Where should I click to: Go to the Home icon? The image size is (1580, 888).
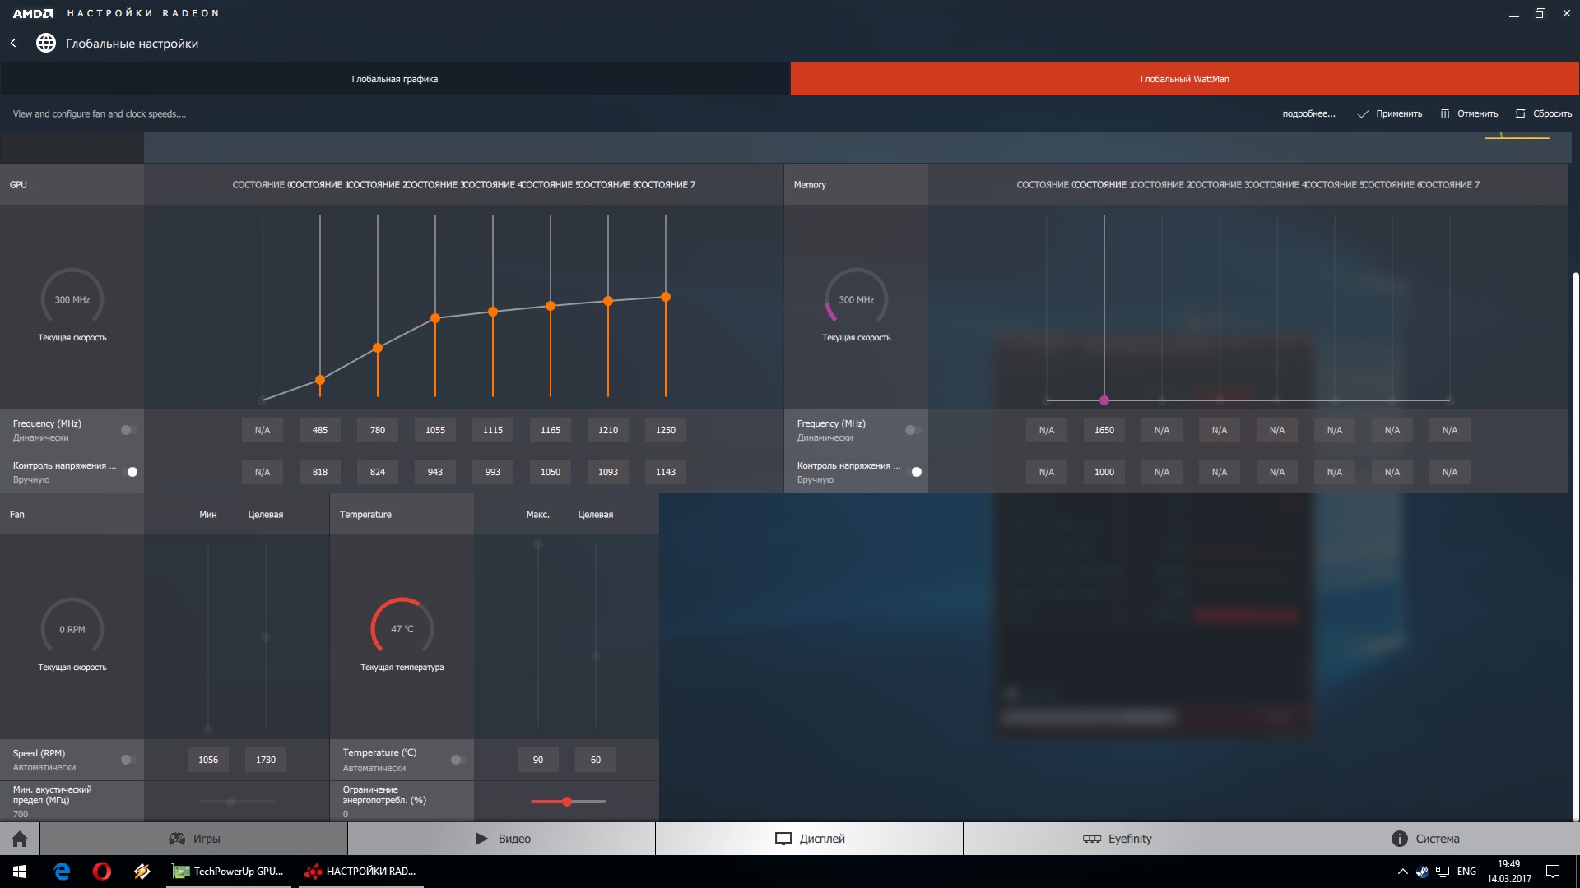click(x=20, y=839)
